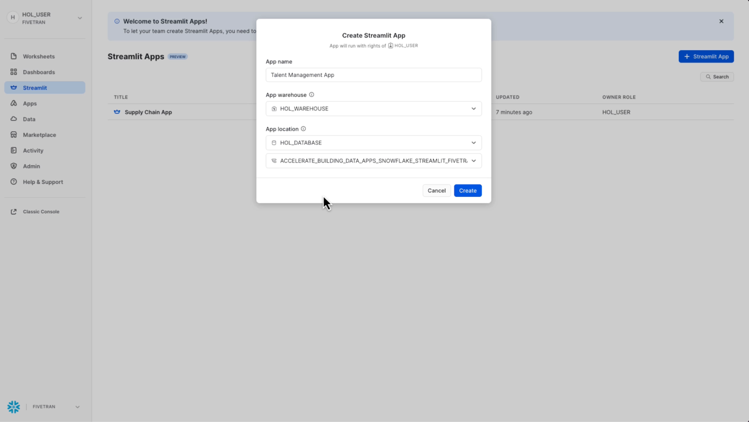Screen dimensions: 749x422
Task: Click the + Streamlit App button
Action: click(706, 56)
